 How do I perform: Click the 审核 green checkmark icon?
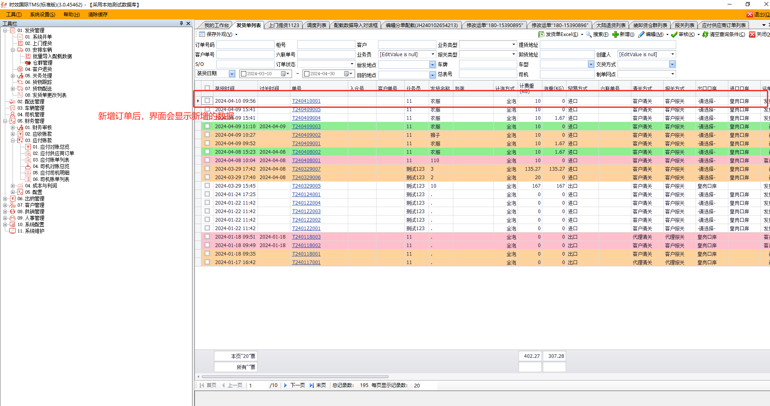(674, 34)
